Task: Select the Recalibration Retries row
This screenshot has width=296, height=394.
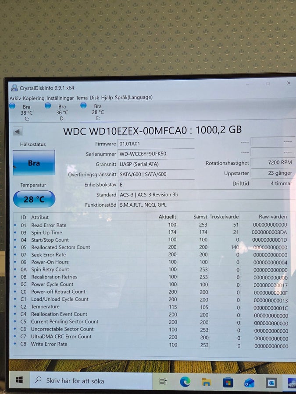Action: (150, 277)
